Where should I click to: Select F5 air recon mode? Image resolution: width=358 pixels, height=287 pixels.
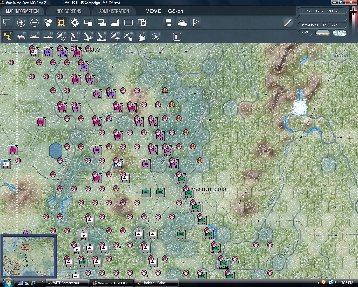[61, 36]
